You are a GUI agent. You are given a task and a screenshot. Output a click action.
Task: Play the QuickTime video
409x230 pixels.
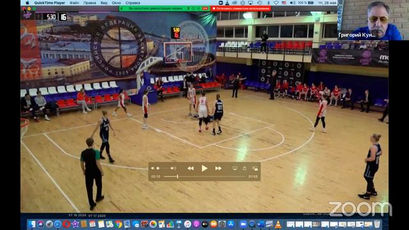pyautogui.click(x=204, y=168)
